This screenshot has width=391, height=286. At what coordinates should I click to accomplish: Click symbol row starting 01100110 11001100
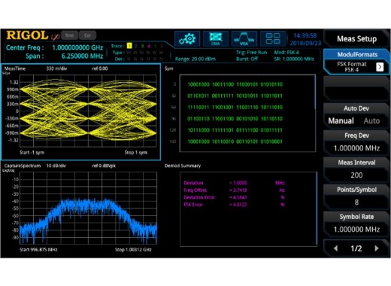pyautogui.click(x=235, y=119)
